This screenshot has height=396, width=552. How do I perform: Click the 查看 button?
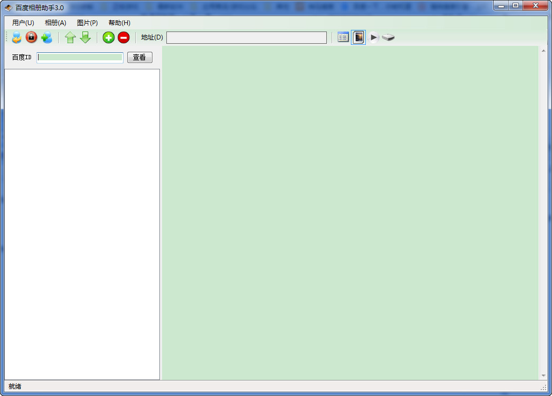pyautogui.click(x=140, y=58)
